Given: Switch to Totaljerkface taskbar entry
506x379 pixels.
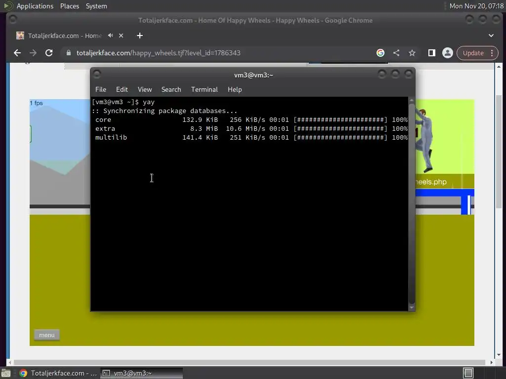Looking at the screenshot, I should (58, 373).
